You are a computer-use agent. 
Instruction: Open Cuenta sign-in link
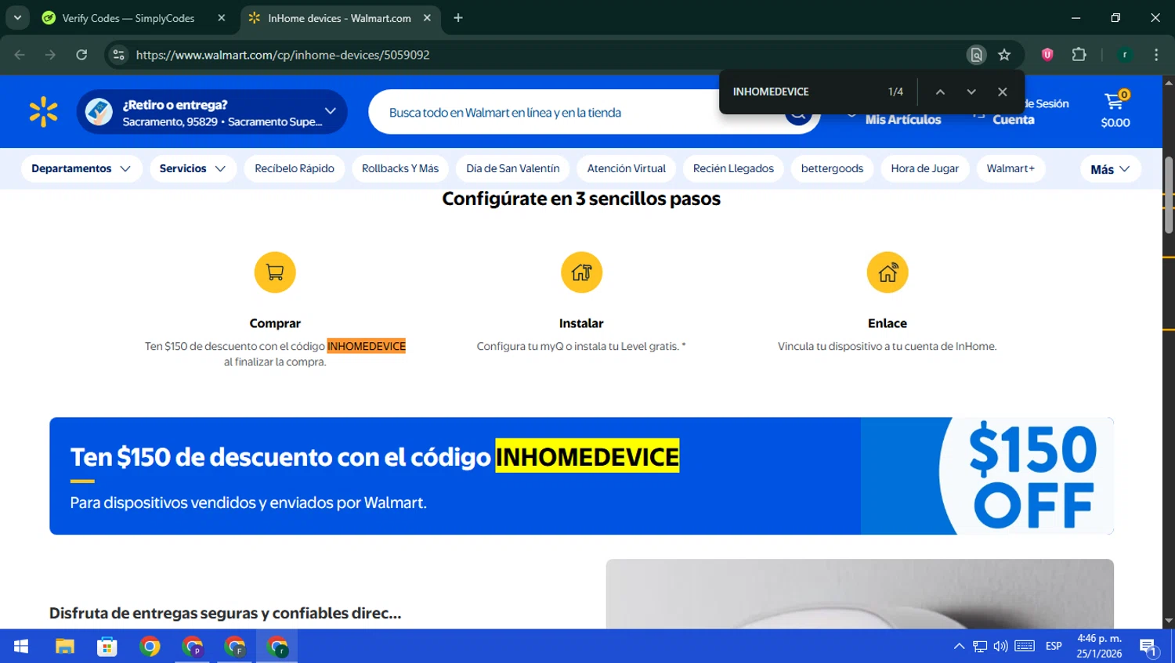pyautogui.click(x=1014, y=120)
